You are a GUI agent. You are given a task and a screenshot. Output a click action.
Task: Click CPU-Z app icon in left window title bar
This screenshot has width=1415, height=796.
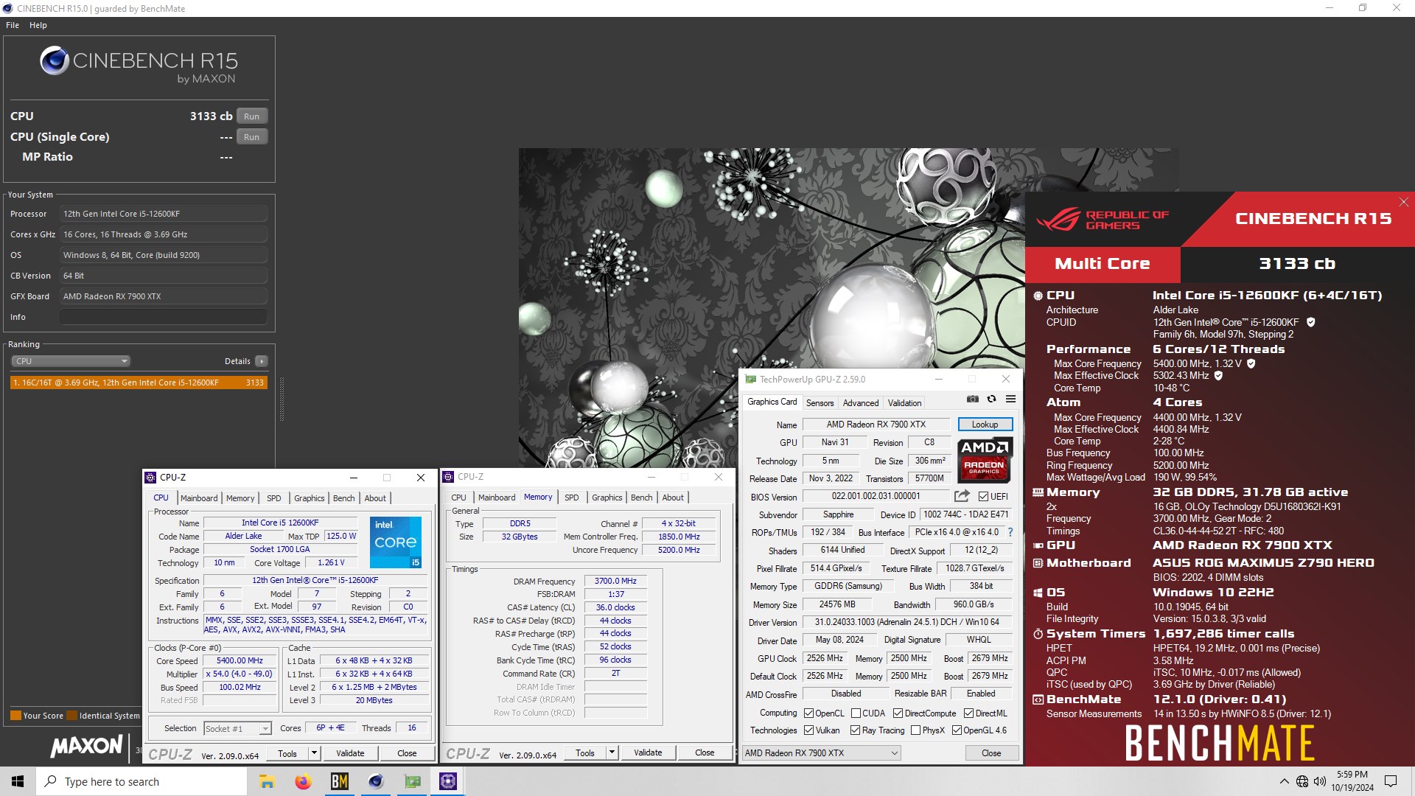pos(151,478)
